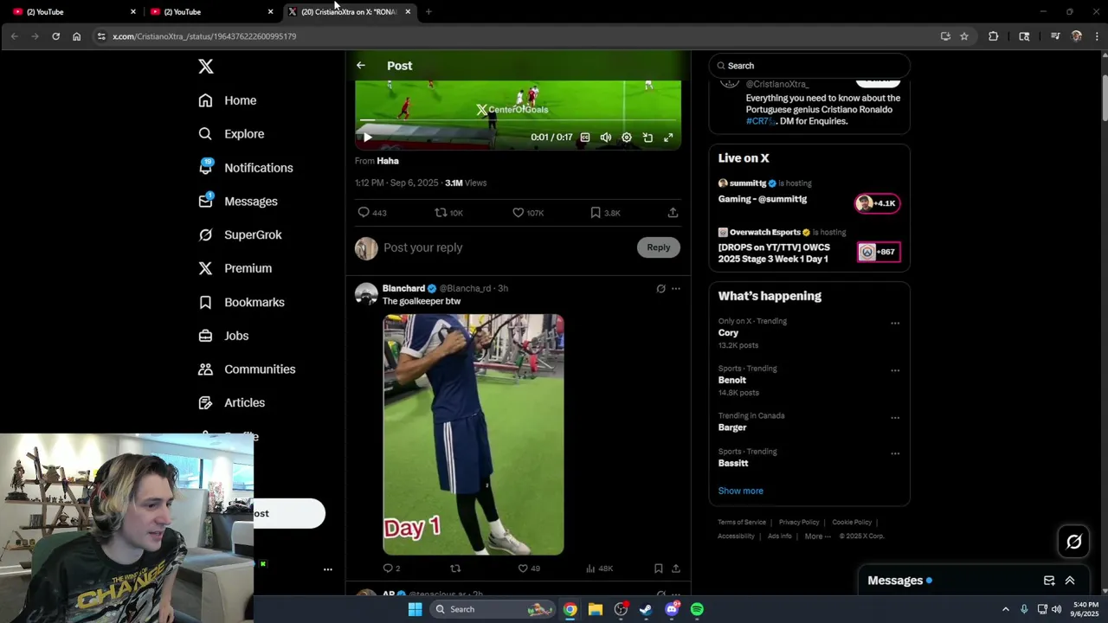Open the Windows Start menu
Image resolution: width=1108 pixels, height=623 pixels.
415,609
